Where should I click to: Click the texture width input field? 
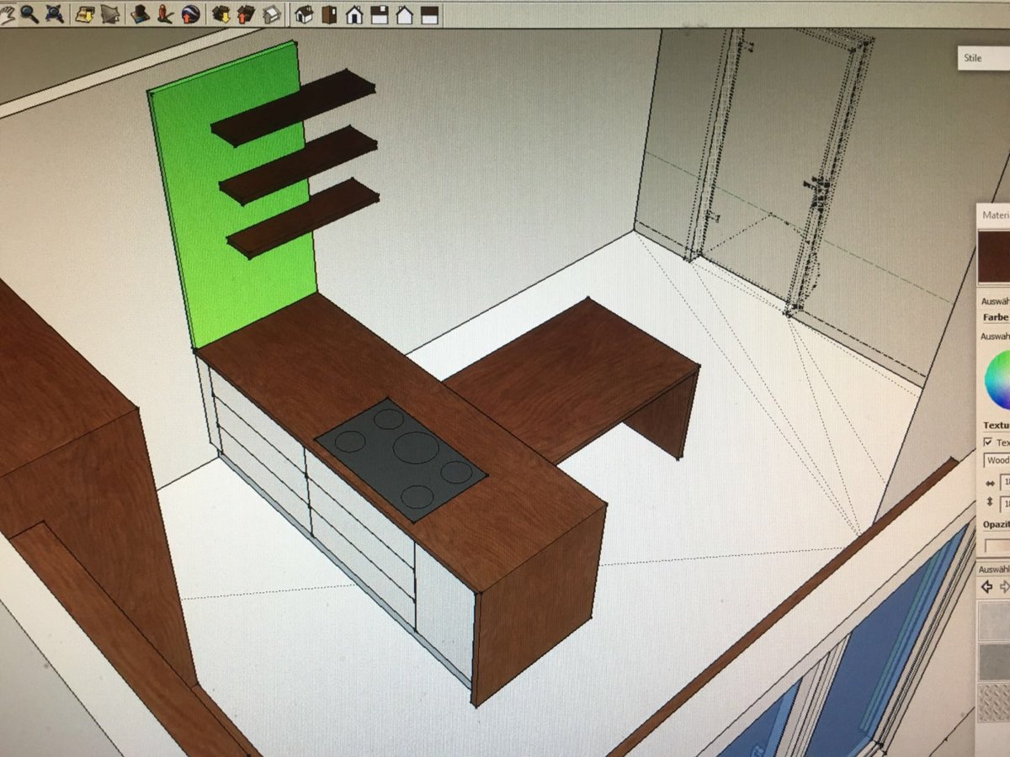tap(1003, 483)
